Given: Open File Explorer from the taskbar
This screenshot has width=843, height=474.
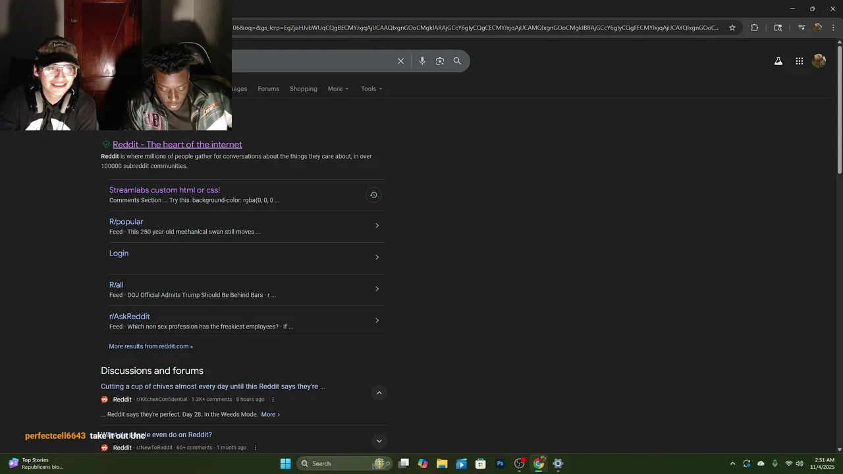Looking at the screenshot, I should pyautogui.click(x=442, y=463).
